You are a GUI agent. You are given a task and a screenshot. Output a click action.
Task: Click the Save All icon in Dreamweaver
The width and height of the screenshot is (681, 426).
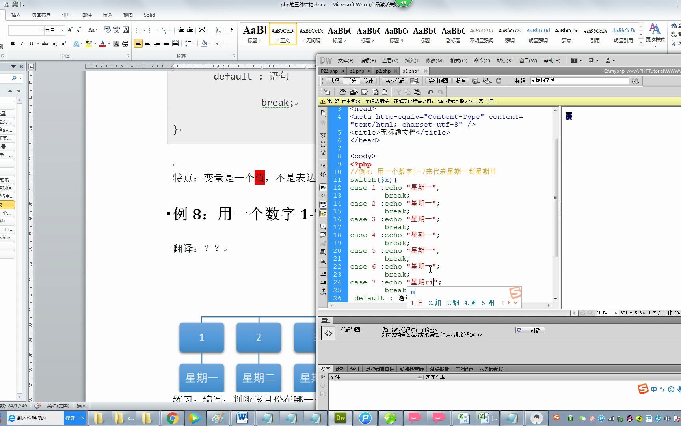click(375, 92)
